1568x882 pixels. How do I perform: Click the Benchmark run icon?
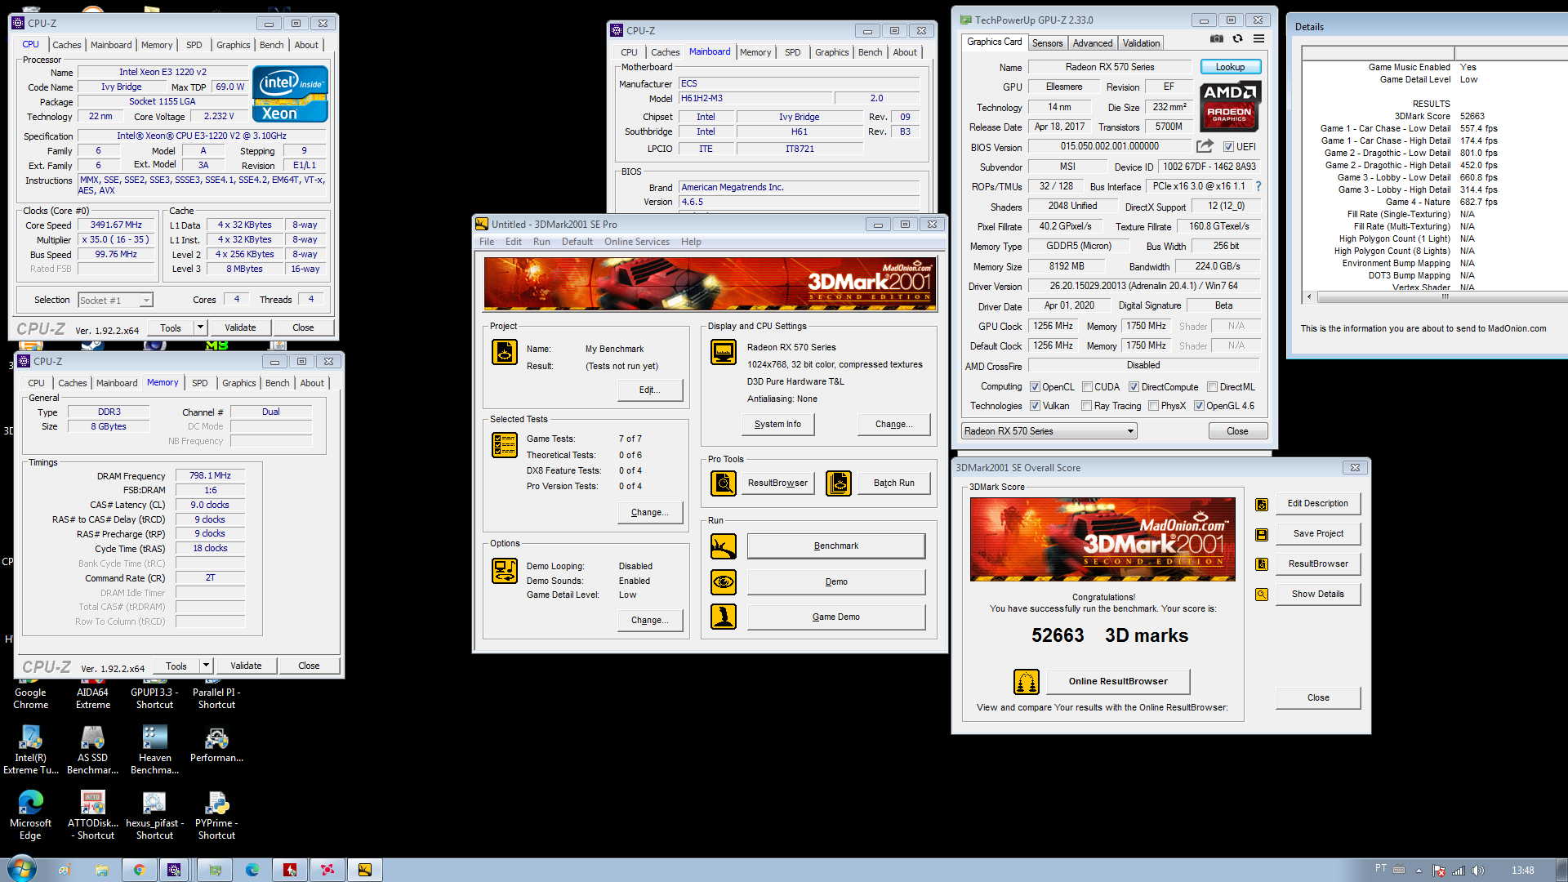point(724,546)
